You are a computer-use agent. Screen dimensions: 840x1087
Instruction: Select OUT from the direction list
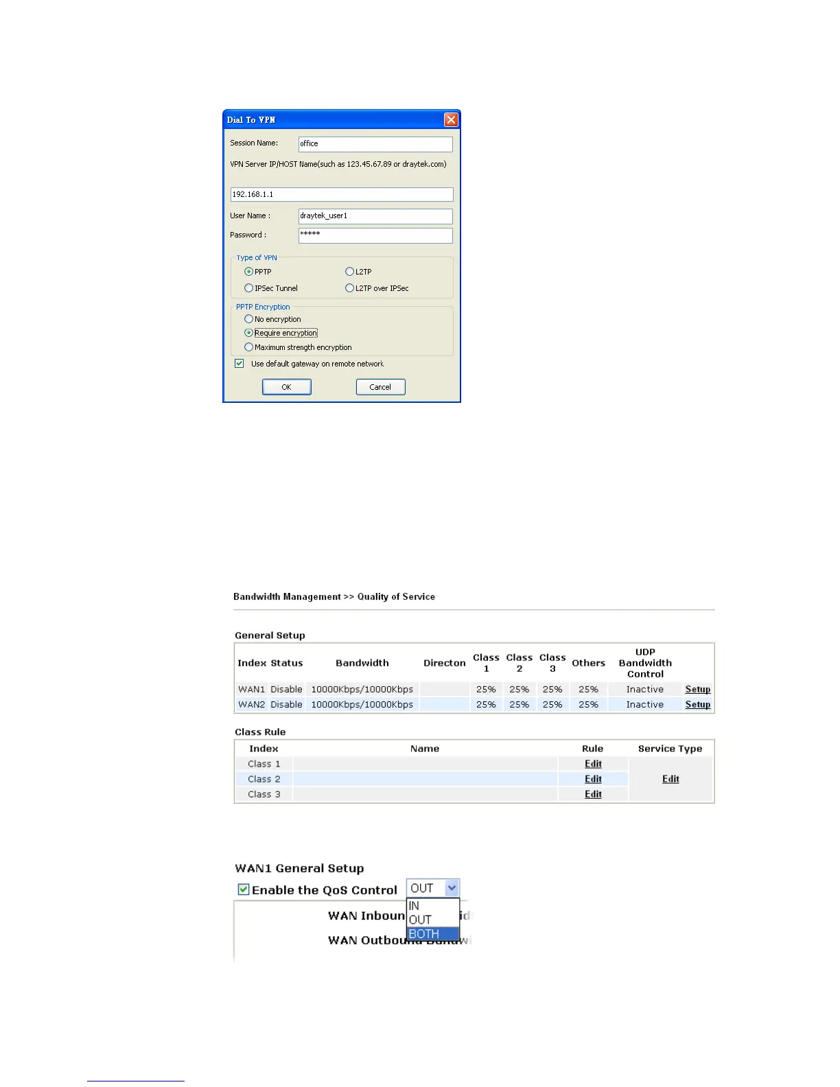433,920
